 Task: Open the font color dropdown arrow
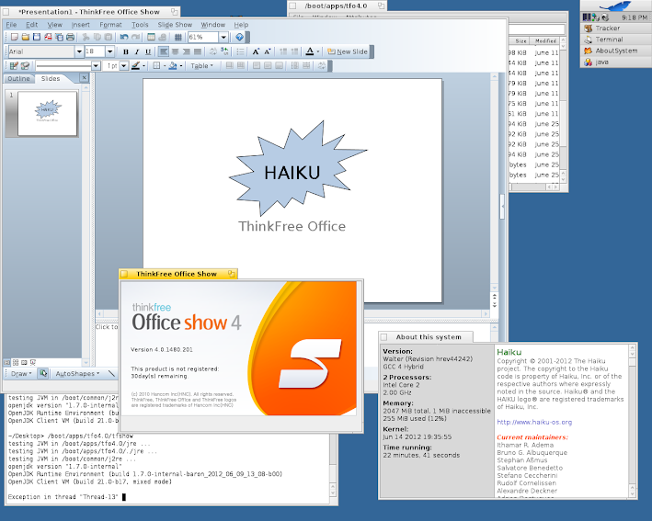pyautogui.click(x=318, y=51)
